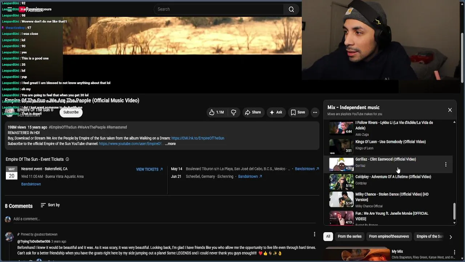Open @TryingToDoBetter306 commenter profile
Image resolution: width=465 pixels, height=262 pixels.
pos(34,242)
